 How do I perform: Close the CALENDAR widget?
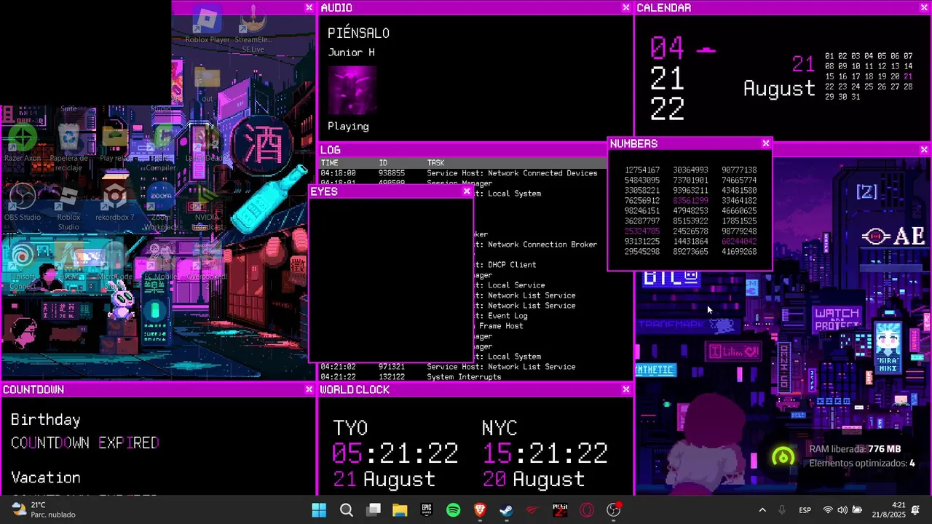coord(923,7)
